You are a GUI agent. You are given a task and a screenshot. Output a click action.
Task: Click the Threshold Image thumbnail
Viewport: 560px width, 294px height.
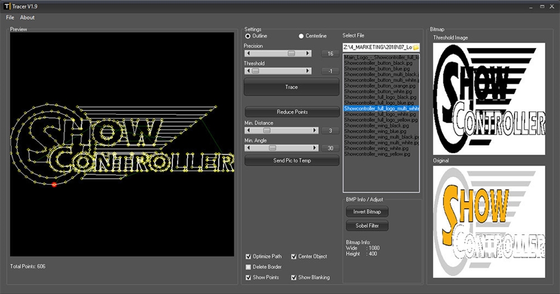point(489,99)
